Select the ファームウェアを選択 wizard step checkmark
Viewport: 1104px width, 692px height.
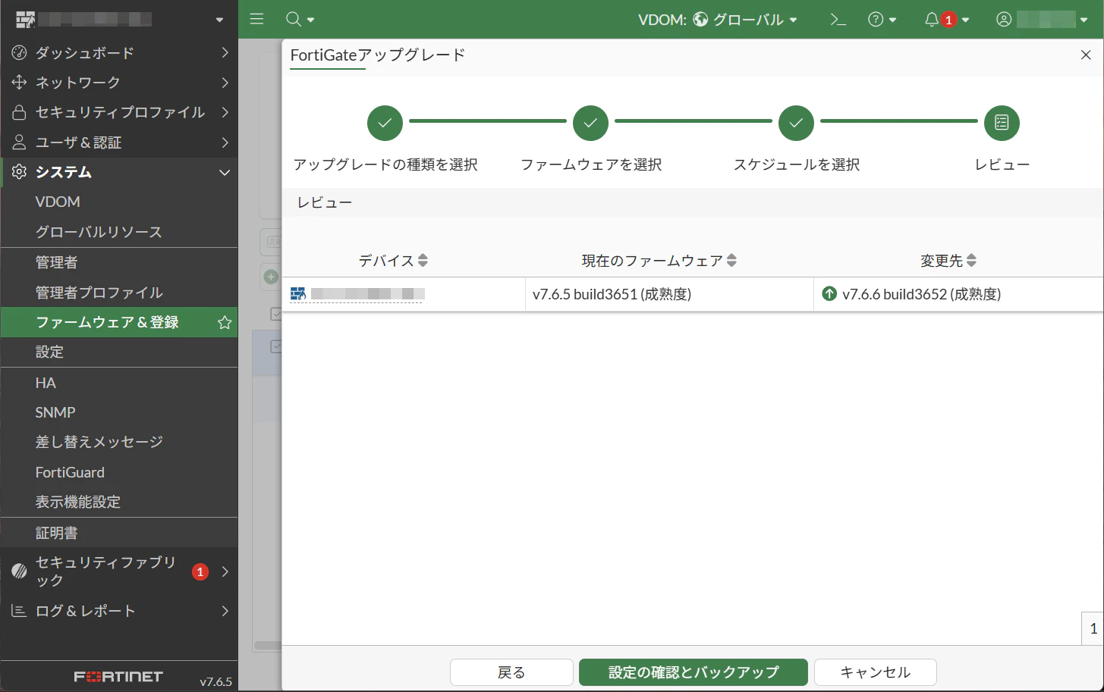[x=590, y=123]
